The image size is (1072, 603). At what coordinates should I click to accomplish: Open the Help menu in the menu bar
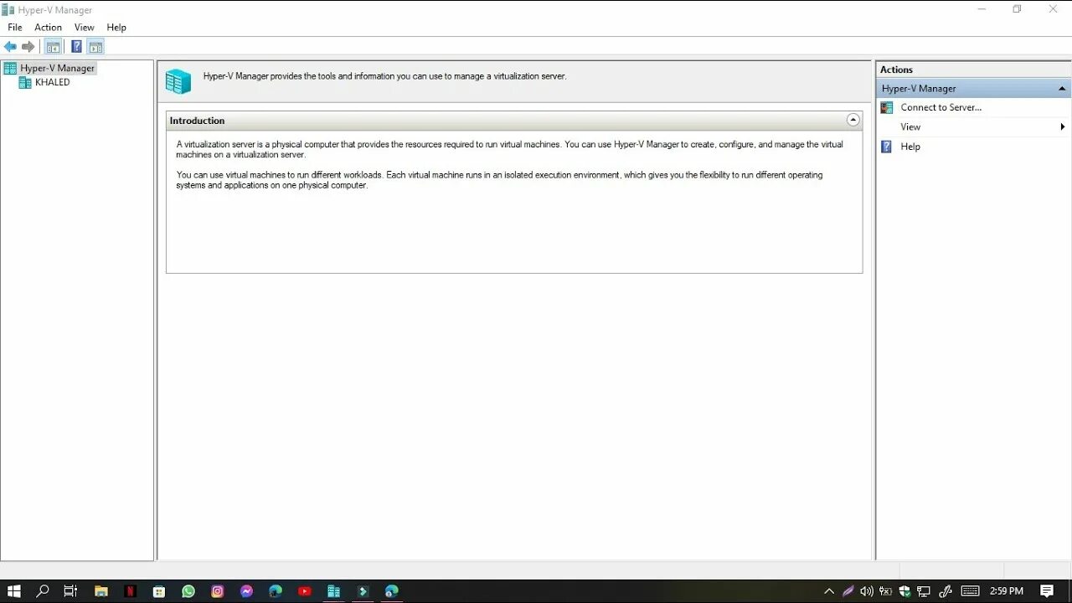coord(116,28)
